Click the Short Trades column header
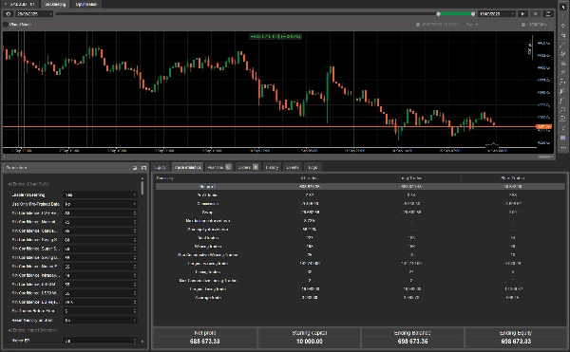The image size is (570, 352). coord(513,178)
